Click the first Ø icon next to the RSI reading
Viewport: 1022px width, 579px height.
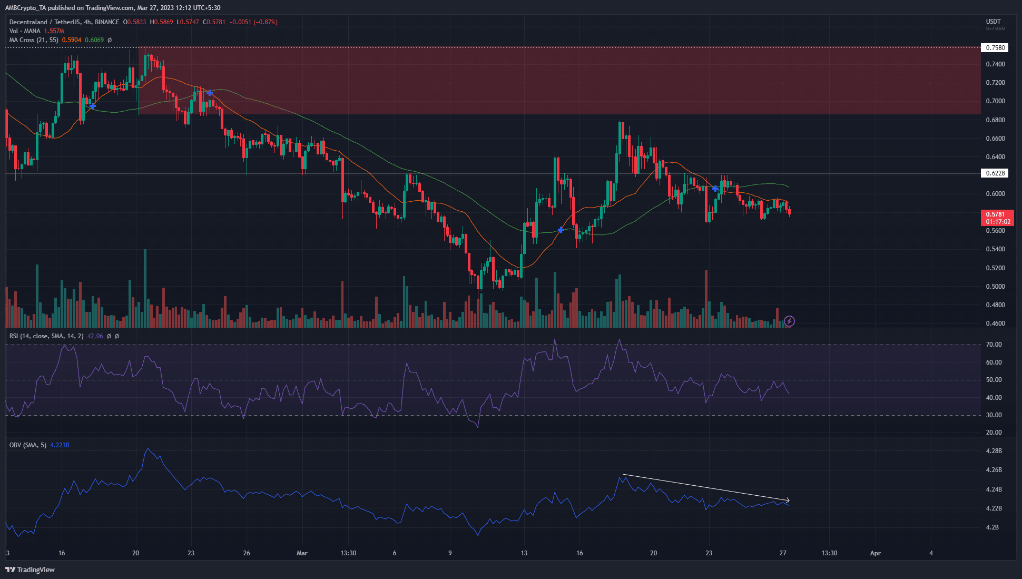(x=110, y=336)
